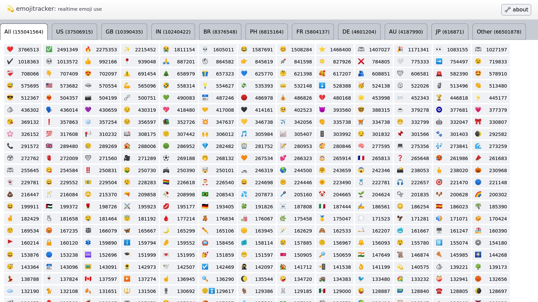Open the Santa Claus emoji stats
This screenshot has height=302, width=538.
pos(205,182)
